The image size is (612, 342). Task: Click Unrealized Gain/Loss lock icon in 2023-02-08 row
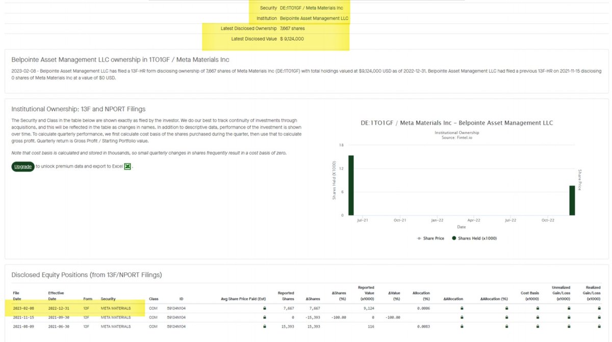(568, 308)
